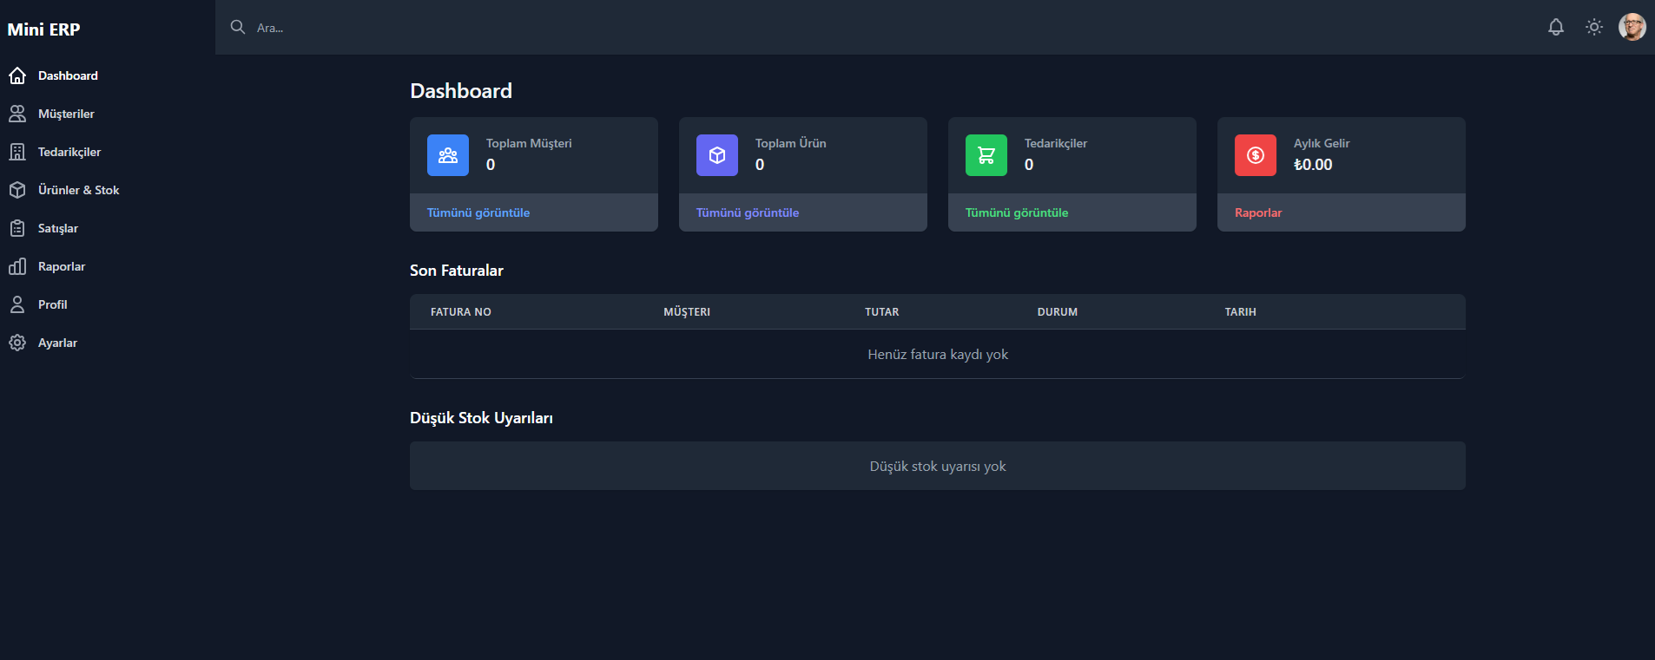Open Dashboard from the sidebar

pos(68,75)
